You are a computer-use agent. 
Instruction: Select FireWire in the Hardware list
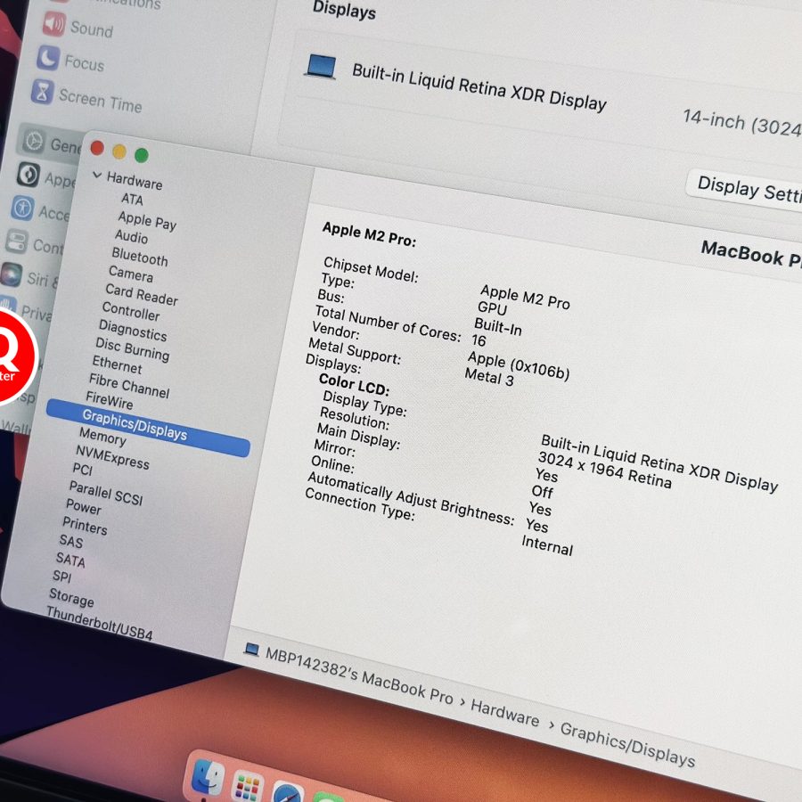point(109,400)
